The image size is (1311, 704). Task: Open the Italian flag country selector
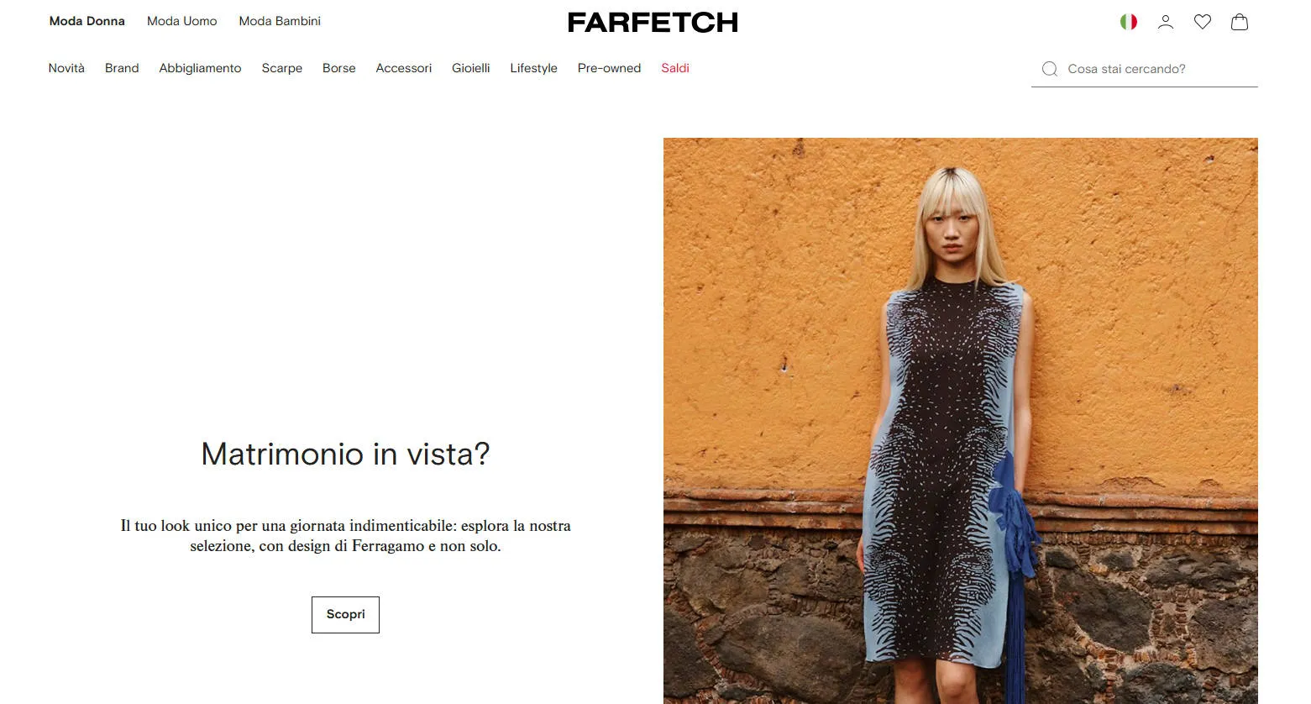click(1129, 22)
